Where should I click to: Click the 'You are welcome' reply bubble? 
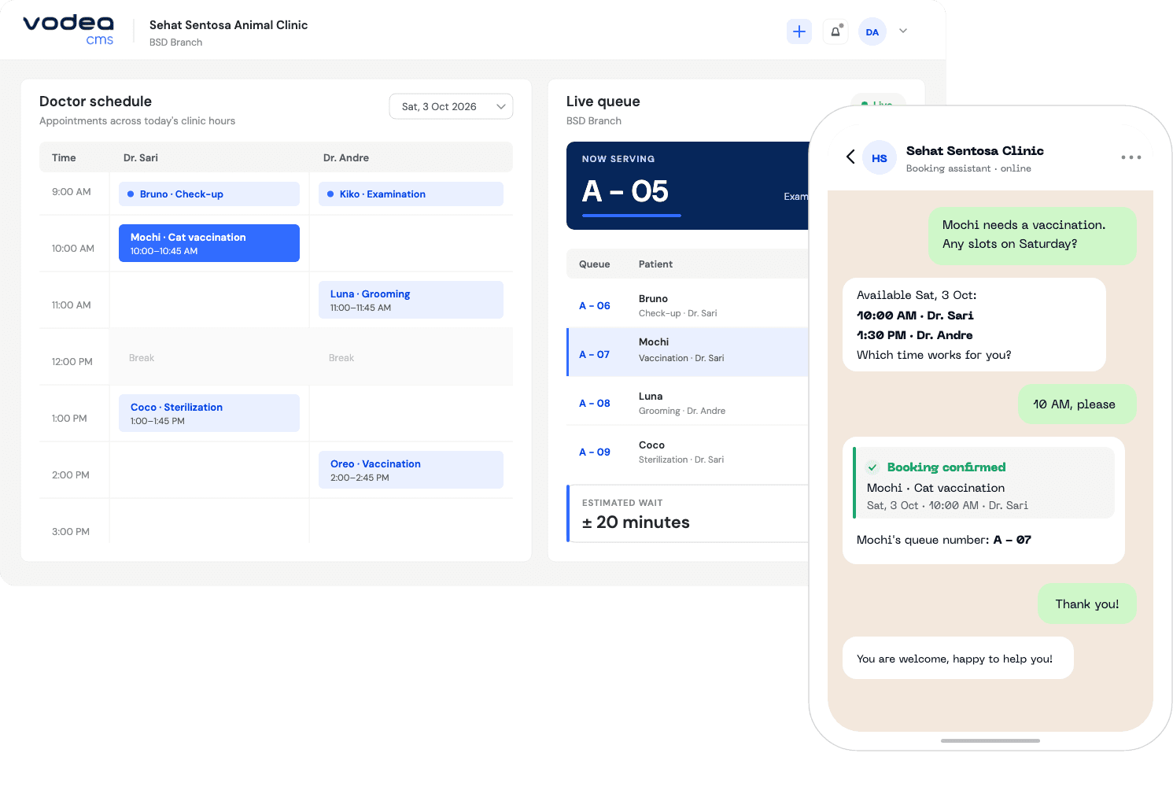(x=958, y=659)
